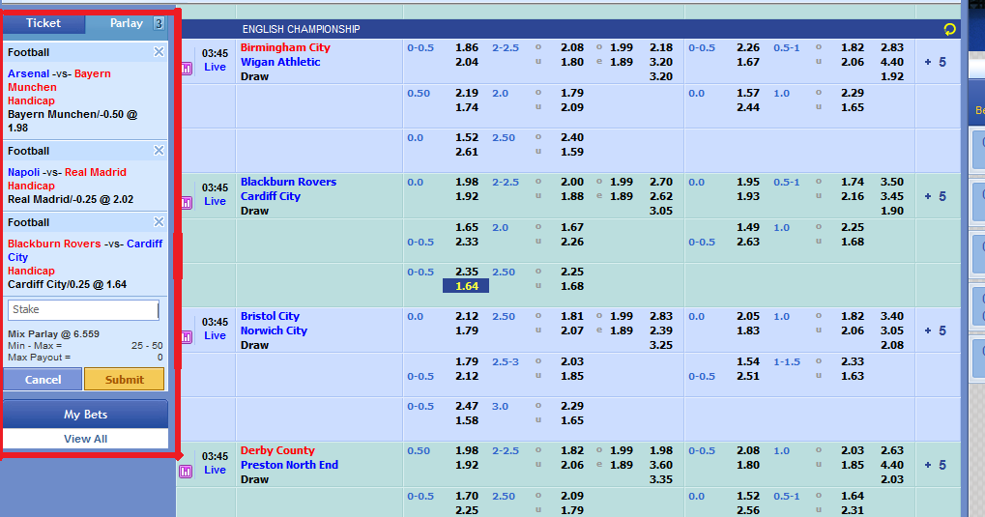Pick Blackburn first-half odds 1.49

748,227
